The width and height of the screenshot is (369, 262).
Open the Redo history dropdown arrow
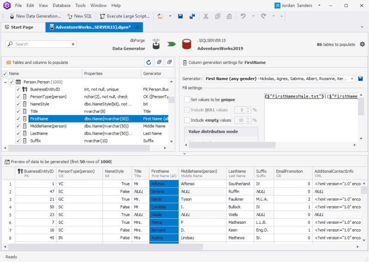tap(274, 16)
